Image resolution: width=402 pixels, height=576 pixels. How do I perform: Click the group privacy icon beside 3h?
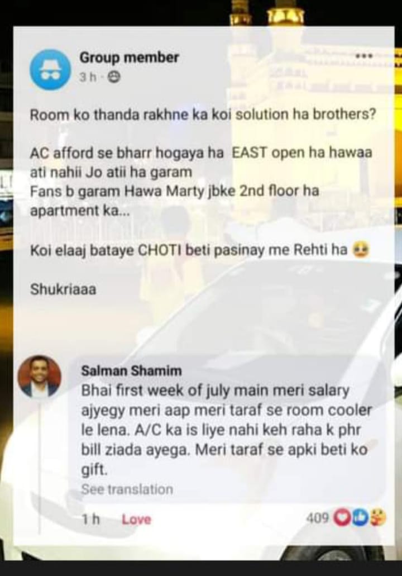115,78
